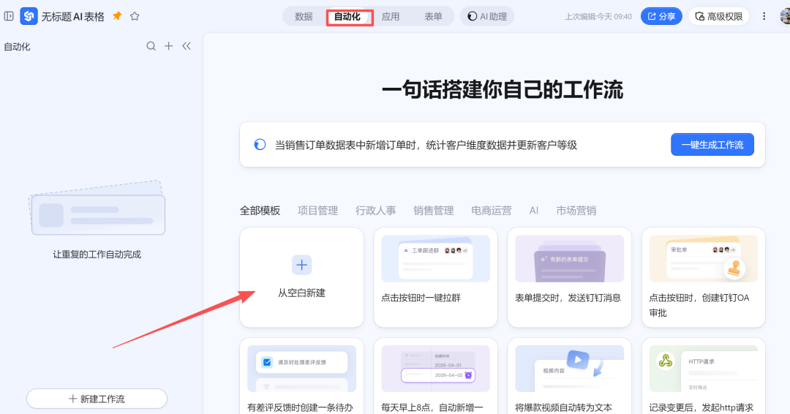
Task: Click the AI icon in prompt box
Action: [260, 145]
